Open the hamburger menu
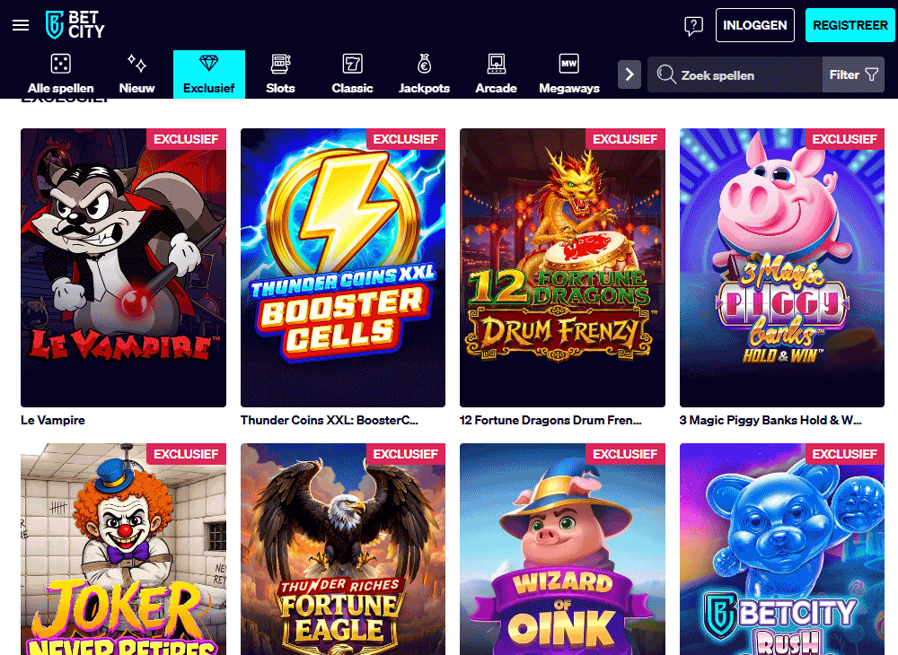 click(21, 25)
